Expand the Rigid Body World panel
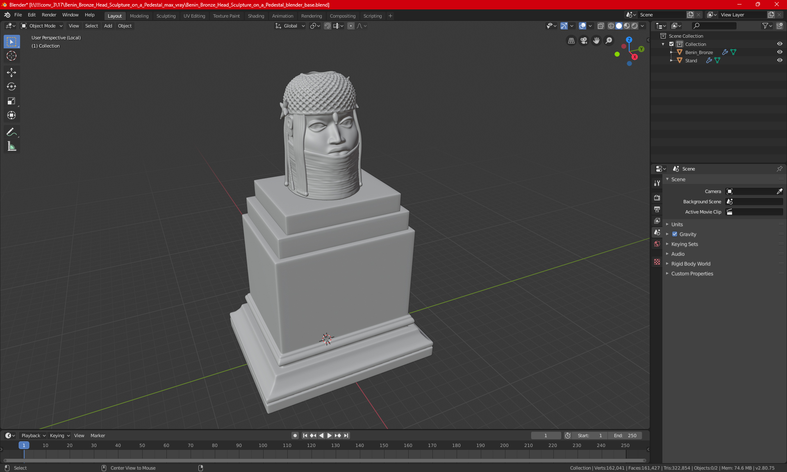The image size is (787, 472). tap(691, 264)
